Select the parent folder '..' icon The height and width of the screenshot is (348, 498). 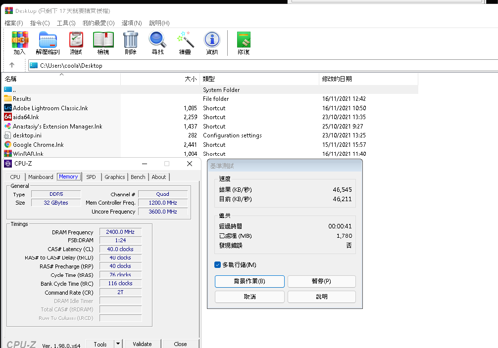click(8, 89)
